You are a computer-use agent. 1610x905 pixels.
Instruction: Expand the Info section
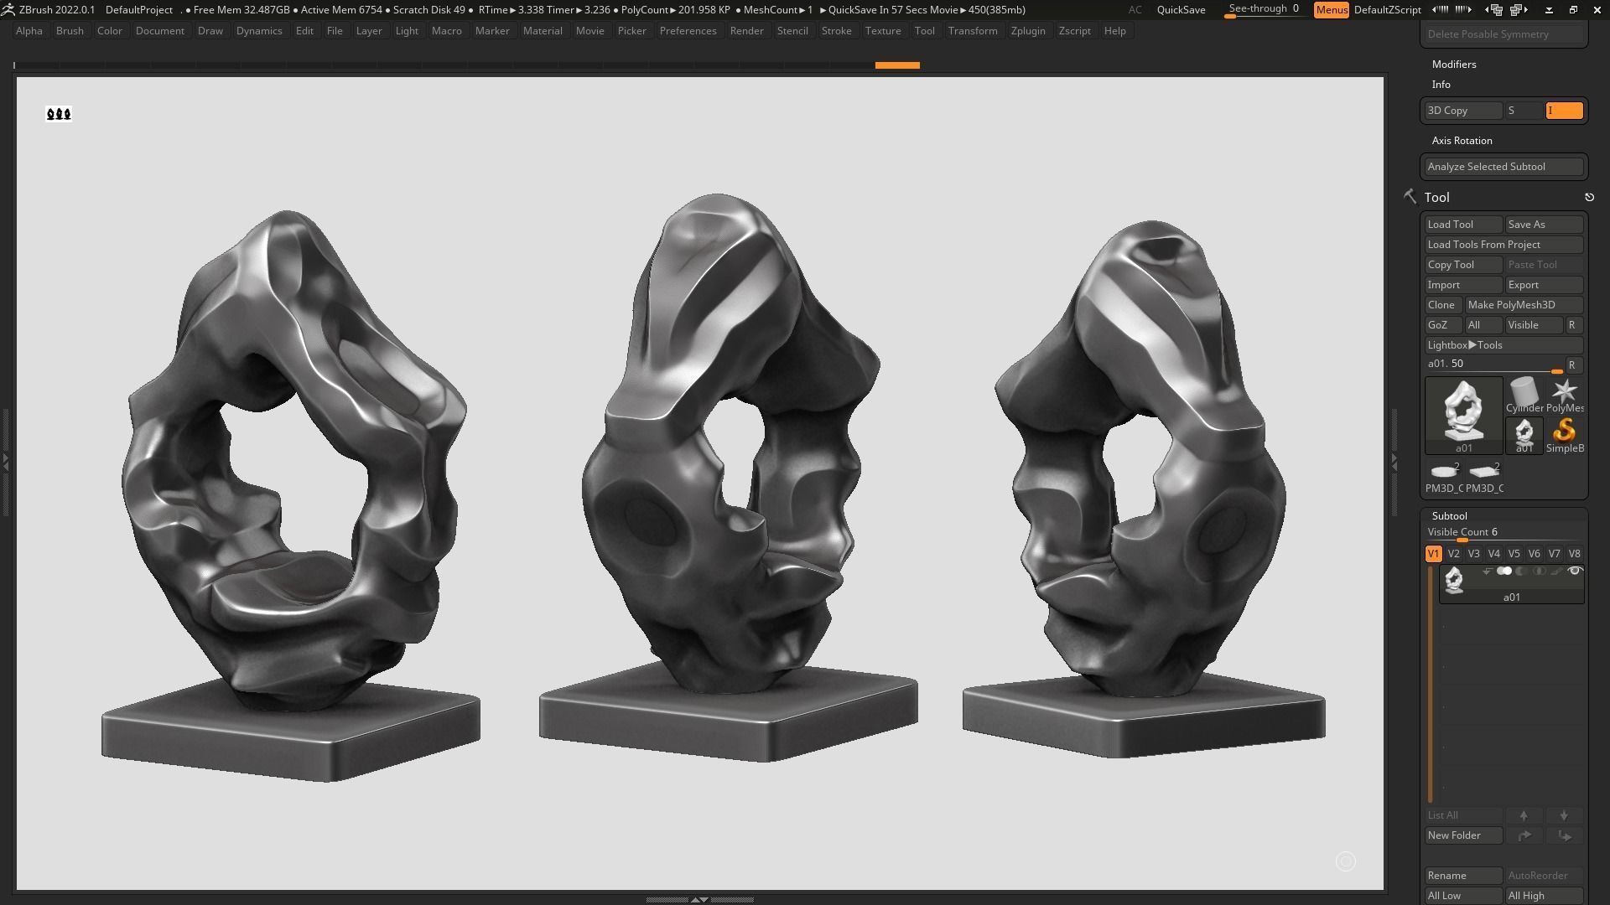pyautogui.click(x=1441, y=85)
